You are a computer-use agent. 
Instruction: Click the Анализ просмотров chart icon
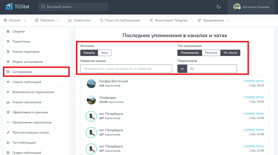click(8, 102)
